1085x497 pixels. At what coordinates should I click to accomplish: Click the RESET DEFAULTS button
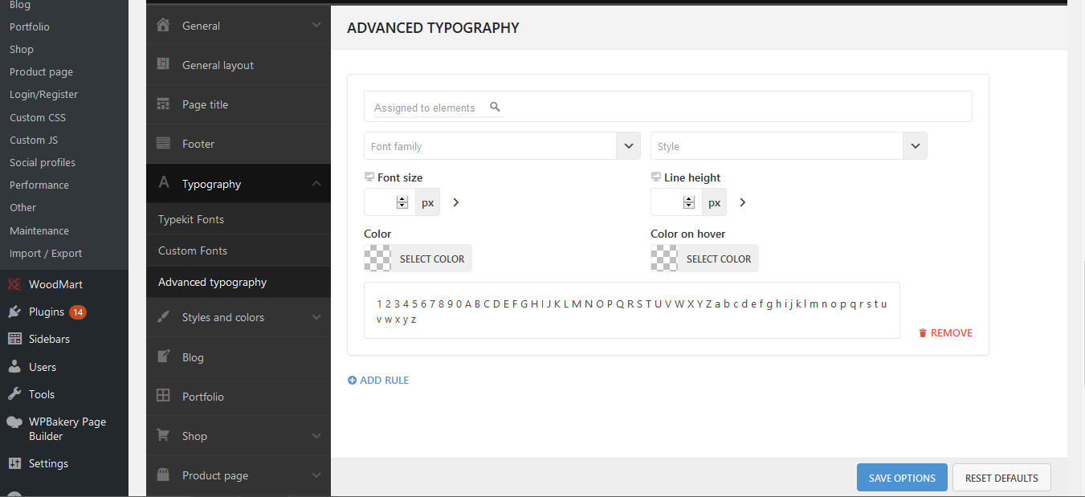point(1001,478)
